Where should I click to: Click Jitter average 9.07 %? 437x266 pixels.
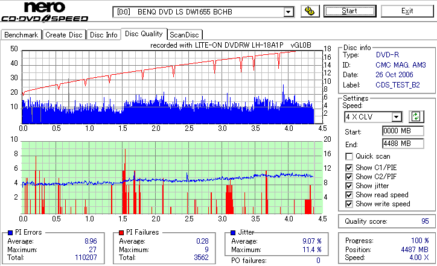click(312, 241)
